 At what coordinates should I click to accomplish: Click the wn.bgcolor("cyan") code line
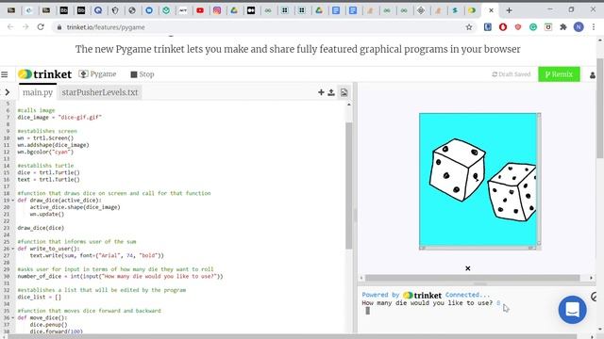[x=45, y=152]
